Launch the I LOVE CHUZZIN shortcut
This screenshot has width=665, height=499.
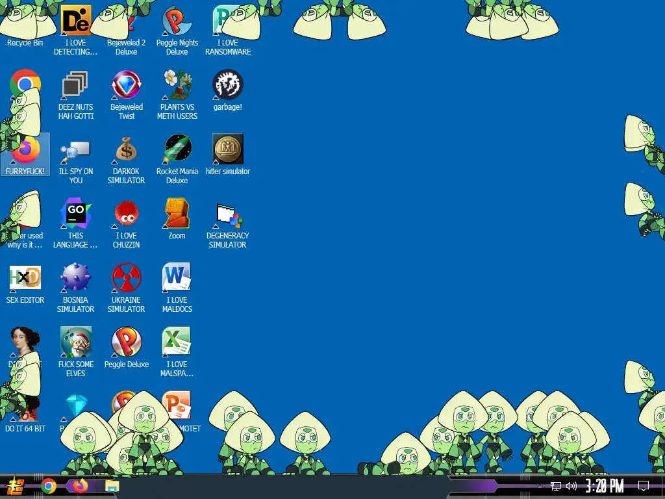pyautogui.click(x=127, y=224)
